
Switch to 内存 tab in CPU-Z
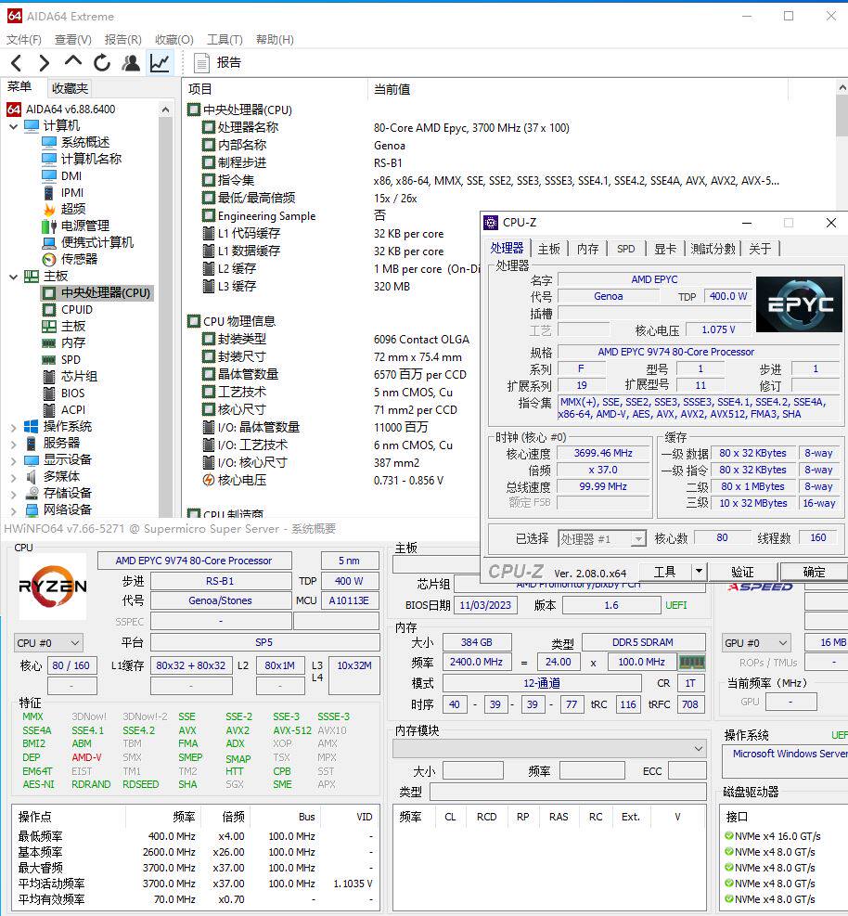tap(587, 249)
